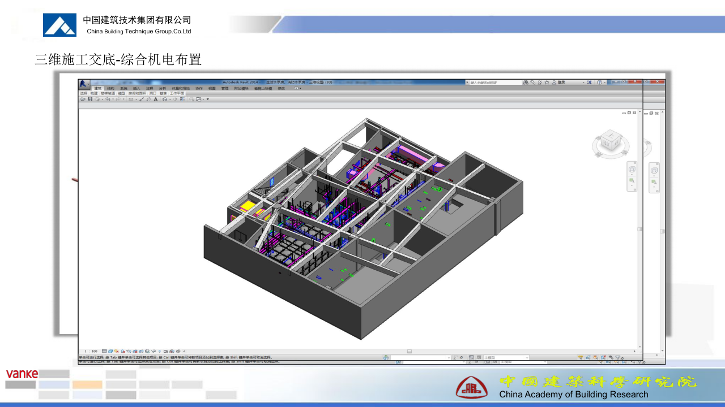Click the Communication Center satellite icon
Viewport: 725px width, 407px height.
(540, 83)
